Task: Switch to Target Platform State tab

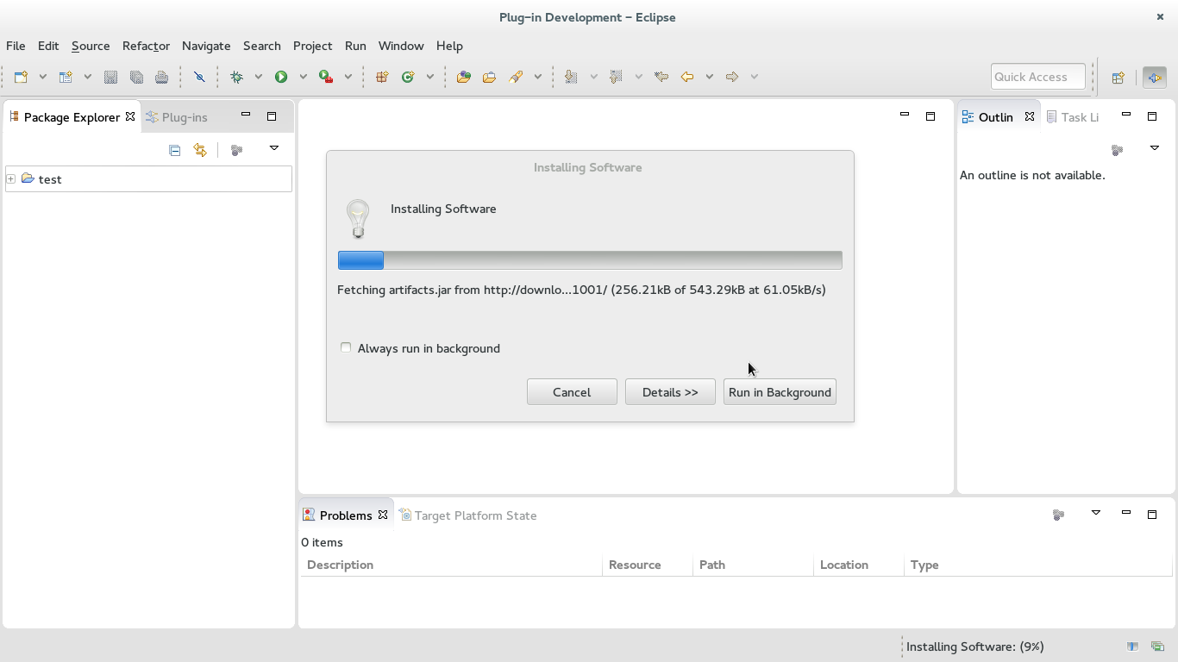Action: pos(467,515)
